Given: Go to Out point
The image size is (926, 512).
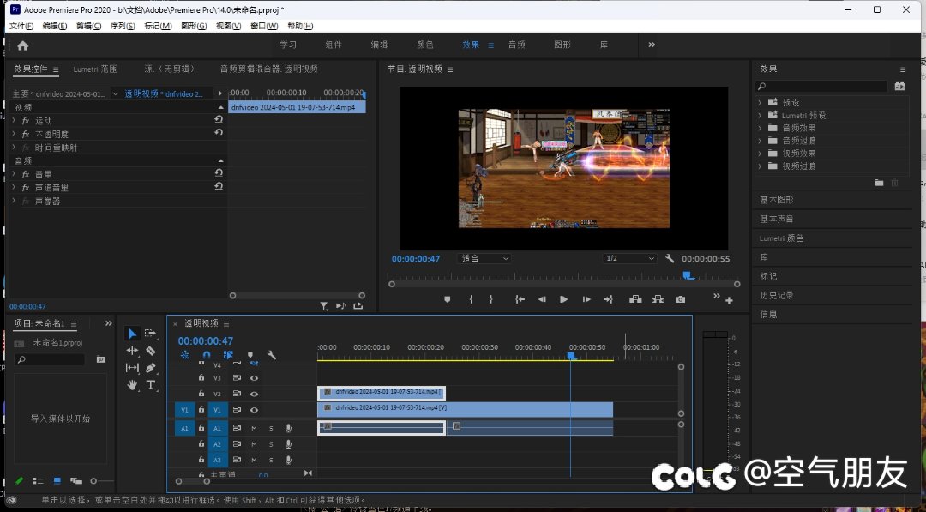Looking at the screenshot, I should 608,299.
